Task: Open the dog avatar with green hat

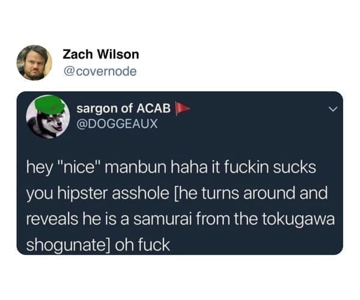Action: click(x=48, y=117)
